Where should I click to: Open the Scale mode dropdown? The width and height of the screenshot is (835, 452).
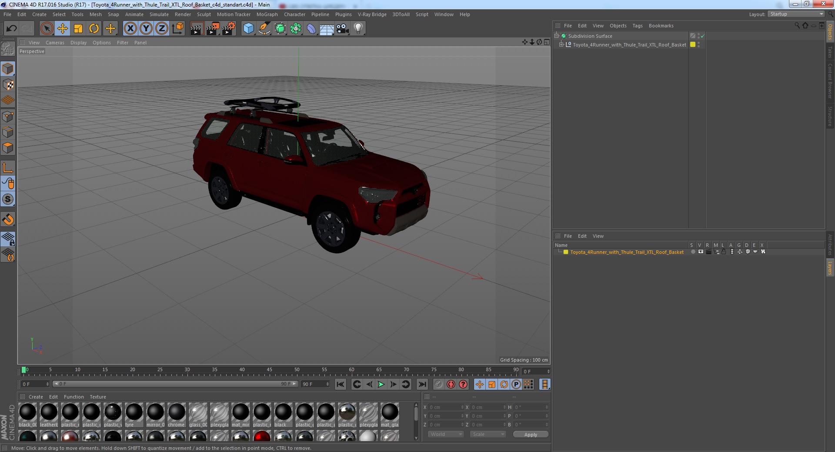pos(488,434)
